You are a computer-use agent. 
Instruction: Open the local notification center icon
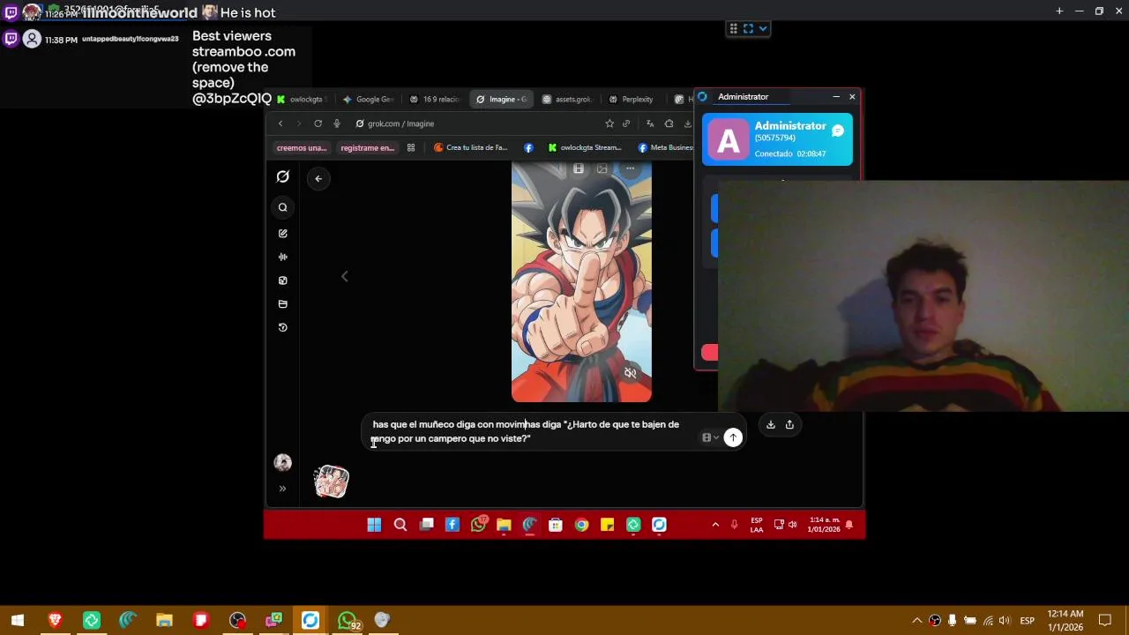(x=1105, y=621)
